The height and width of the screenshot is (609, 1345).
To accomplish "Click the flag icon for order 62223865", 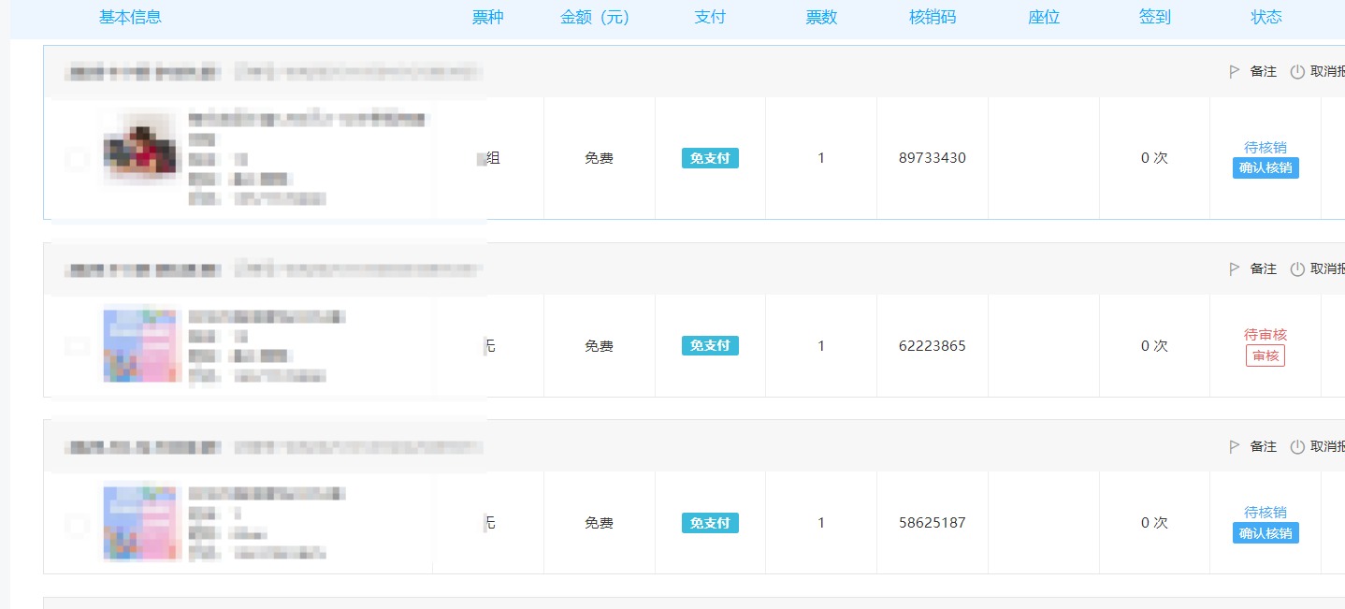I will tap(1235, 269).
